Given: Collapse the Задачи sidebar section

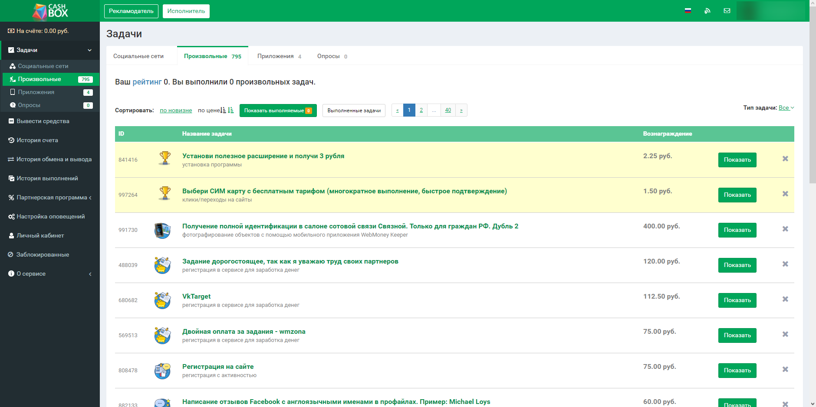Looking at the screenshot, I should 50,50.
